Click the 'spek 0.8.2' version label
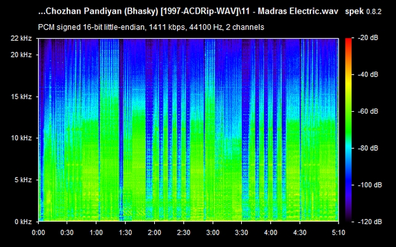The width and height of the screenshot is (396, 247). (363, 12)
